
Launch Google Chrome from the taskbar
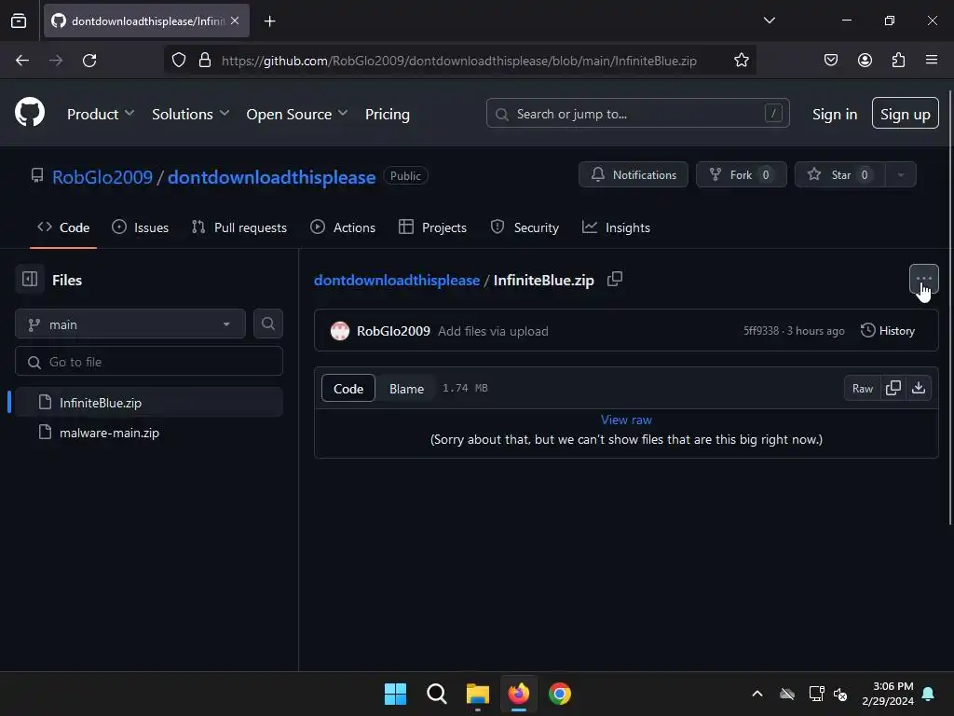pos(560,694)
